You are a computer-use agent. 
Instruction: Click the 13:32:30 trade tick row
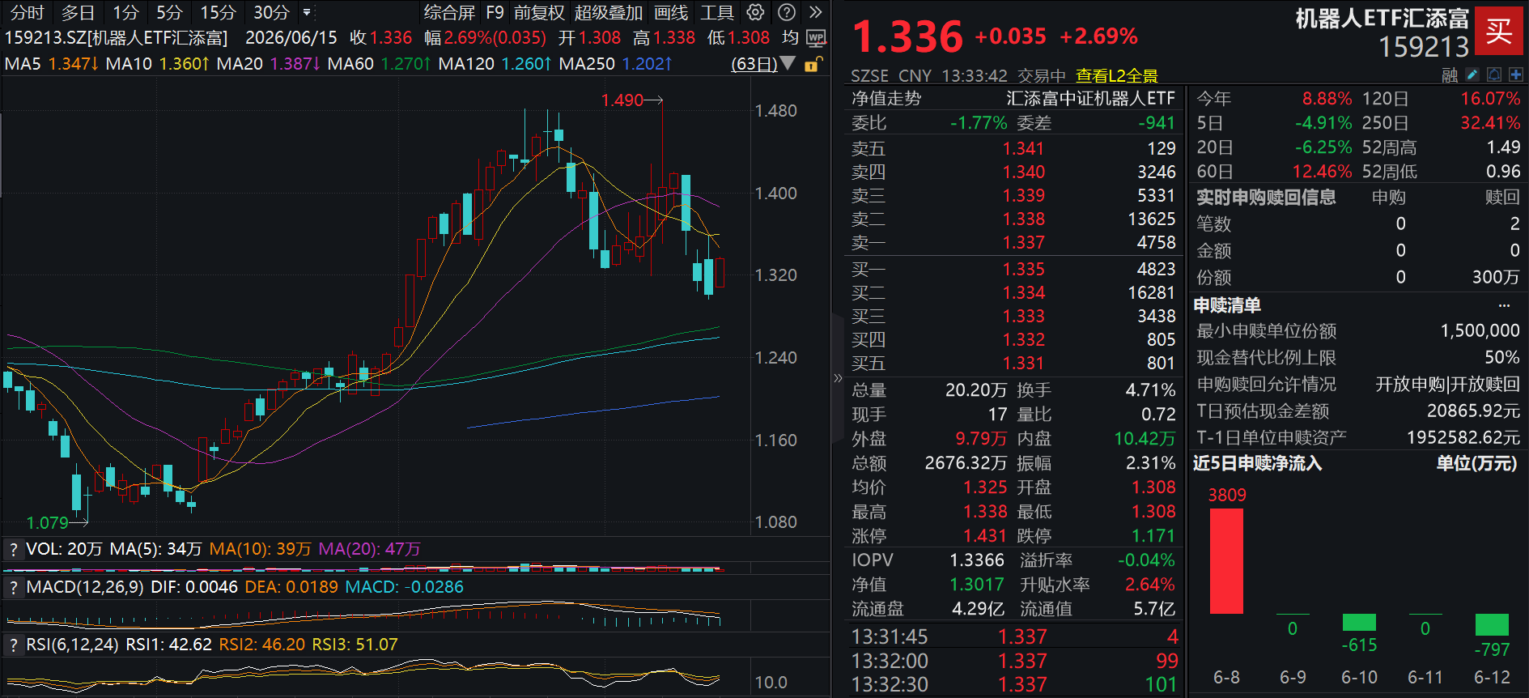tap(1015, 685)
